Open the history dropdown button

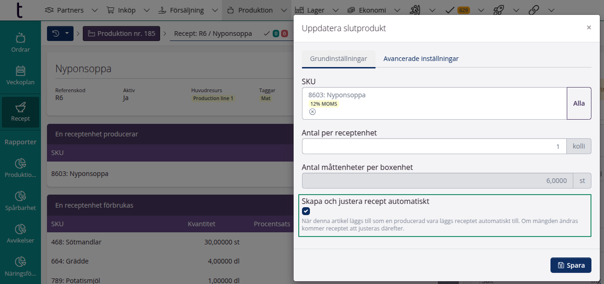(x=60, y=34)
